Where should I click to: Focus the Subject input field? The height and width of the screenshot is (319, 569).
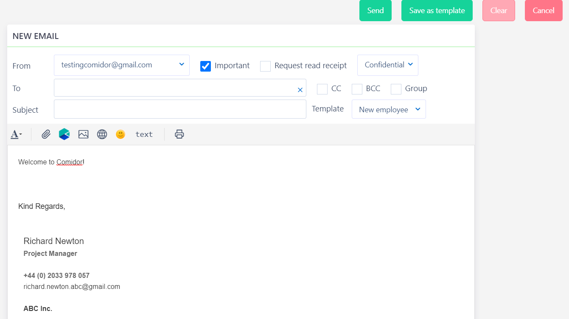pyautogui.click(x=180, y=109)
